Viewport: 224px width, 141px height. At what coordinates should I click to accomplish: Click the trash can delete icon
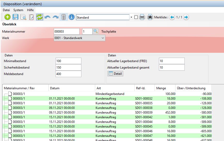[64, 17]
